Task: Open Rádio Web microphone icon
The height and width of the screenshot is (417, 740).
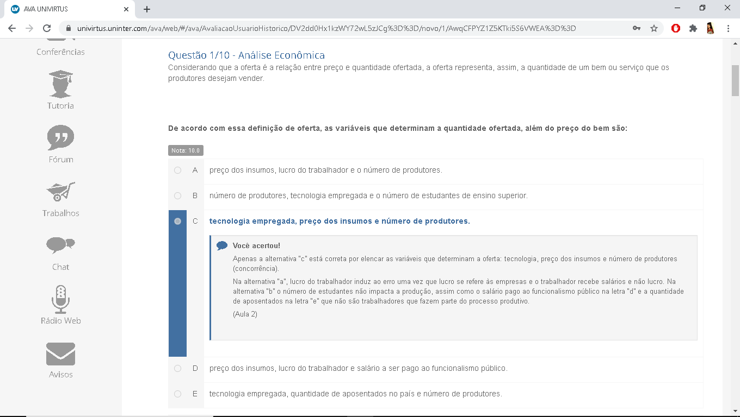Action: pos(60,299)
